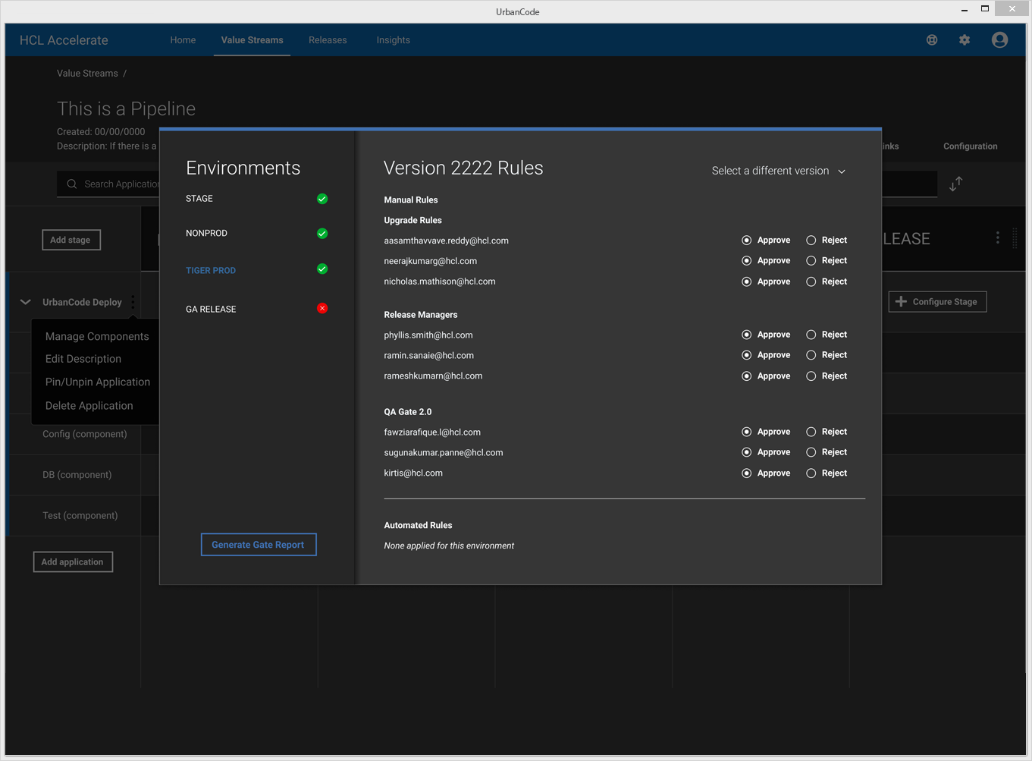Viewport: 1032px width, 761px height.
Task: Select Reject for kirtis@hcl.com
Action: [811, 473]
